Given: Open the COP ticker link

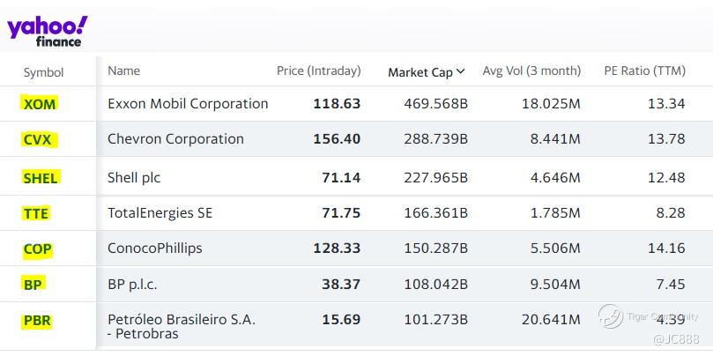Looking at the screenshot, I should 37,249.
